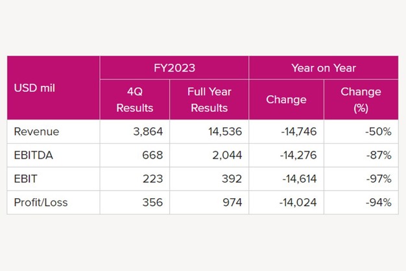406x271 pixels.
Task: Select the 4Q Results column header
Action: pos(134,99)
